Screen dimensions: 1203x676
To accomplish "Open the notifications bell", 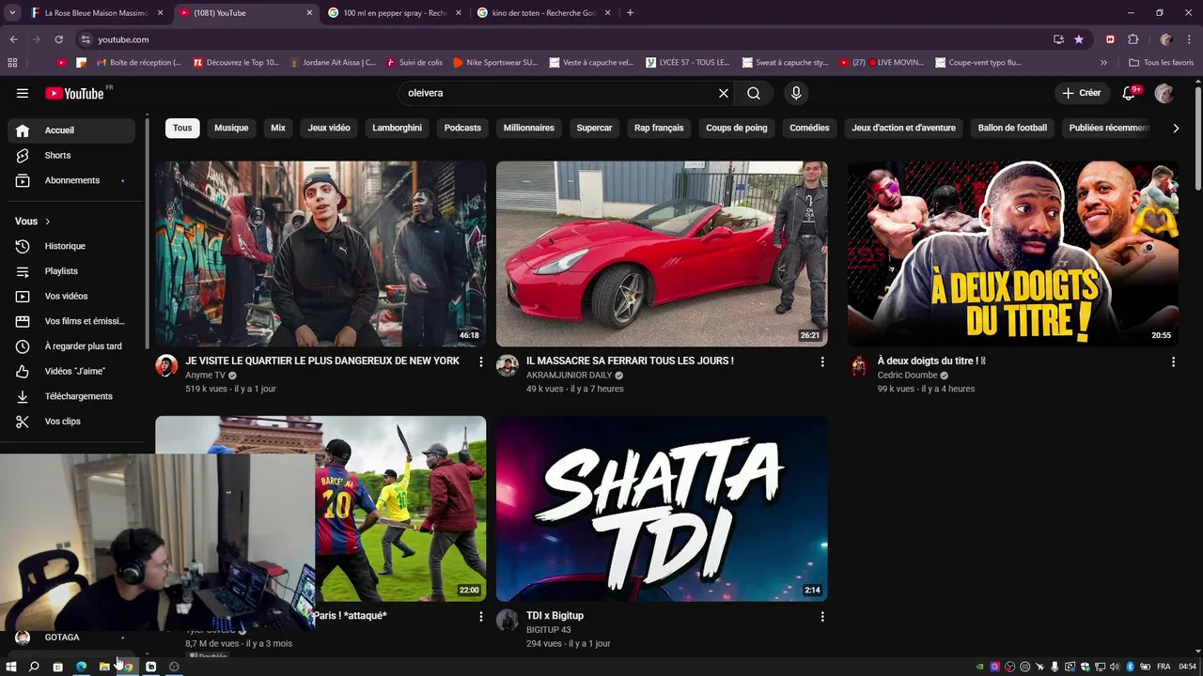I will (1131, 93).
